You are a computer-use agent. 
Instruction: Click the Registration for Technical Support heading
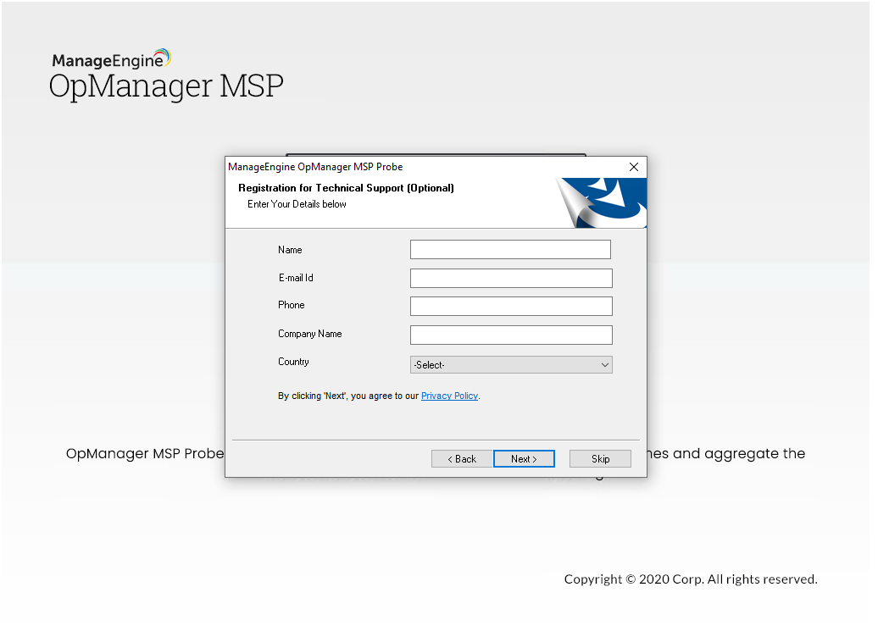click(x=345, y=188)
